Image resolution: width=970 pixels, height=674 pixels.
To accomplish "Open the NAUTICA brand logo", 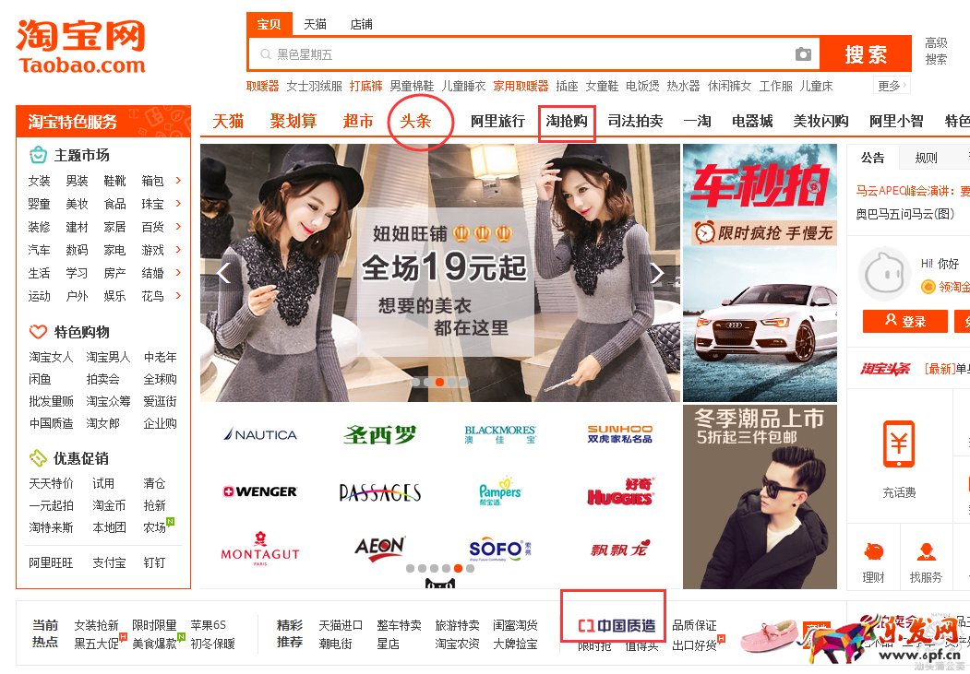I will 260,434.
